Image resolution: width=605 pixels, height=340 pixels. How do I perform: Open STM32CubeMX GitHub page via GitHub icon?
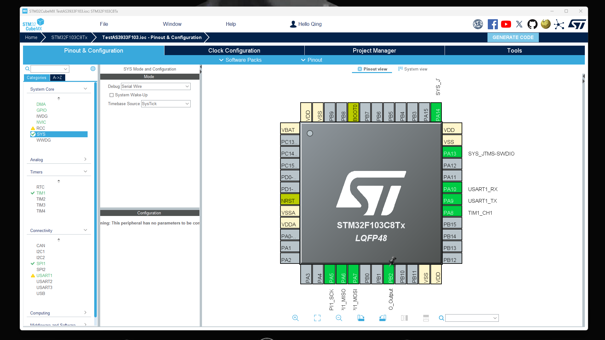click(532, 24)
